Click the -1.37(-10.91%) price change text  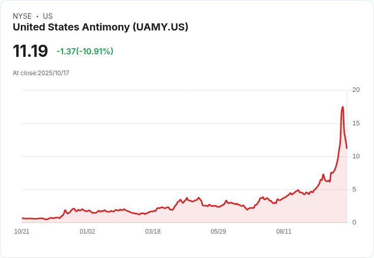[85, 51]
